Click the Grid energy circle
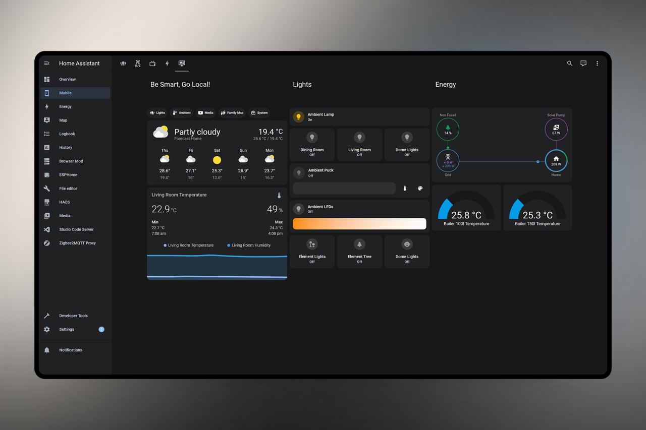646x430 pixels. coord(448,161)
